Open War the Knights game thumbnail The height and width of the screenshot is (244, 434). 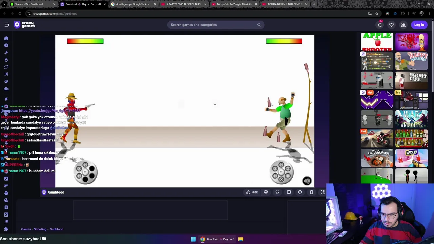point(411,119)
